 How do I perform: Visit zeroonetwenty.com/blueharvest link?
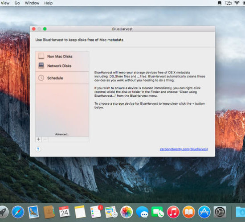point(184,149)
